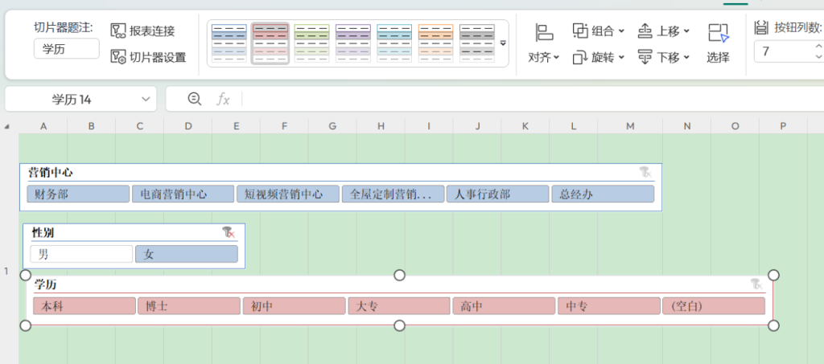Click the fx insert function icon

tap(223, 99)
